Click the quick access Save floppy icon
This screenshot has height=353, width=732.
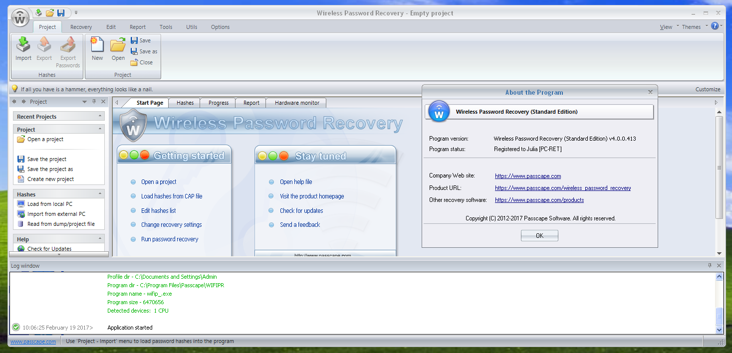pos(61,13)
